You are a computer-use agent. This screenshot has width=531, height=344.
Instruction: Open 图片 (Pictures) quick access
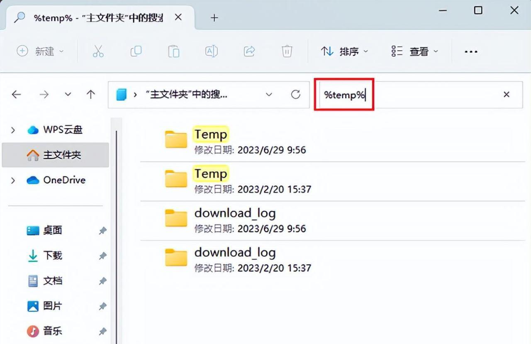pyautogui.click(x=44, y=306)
